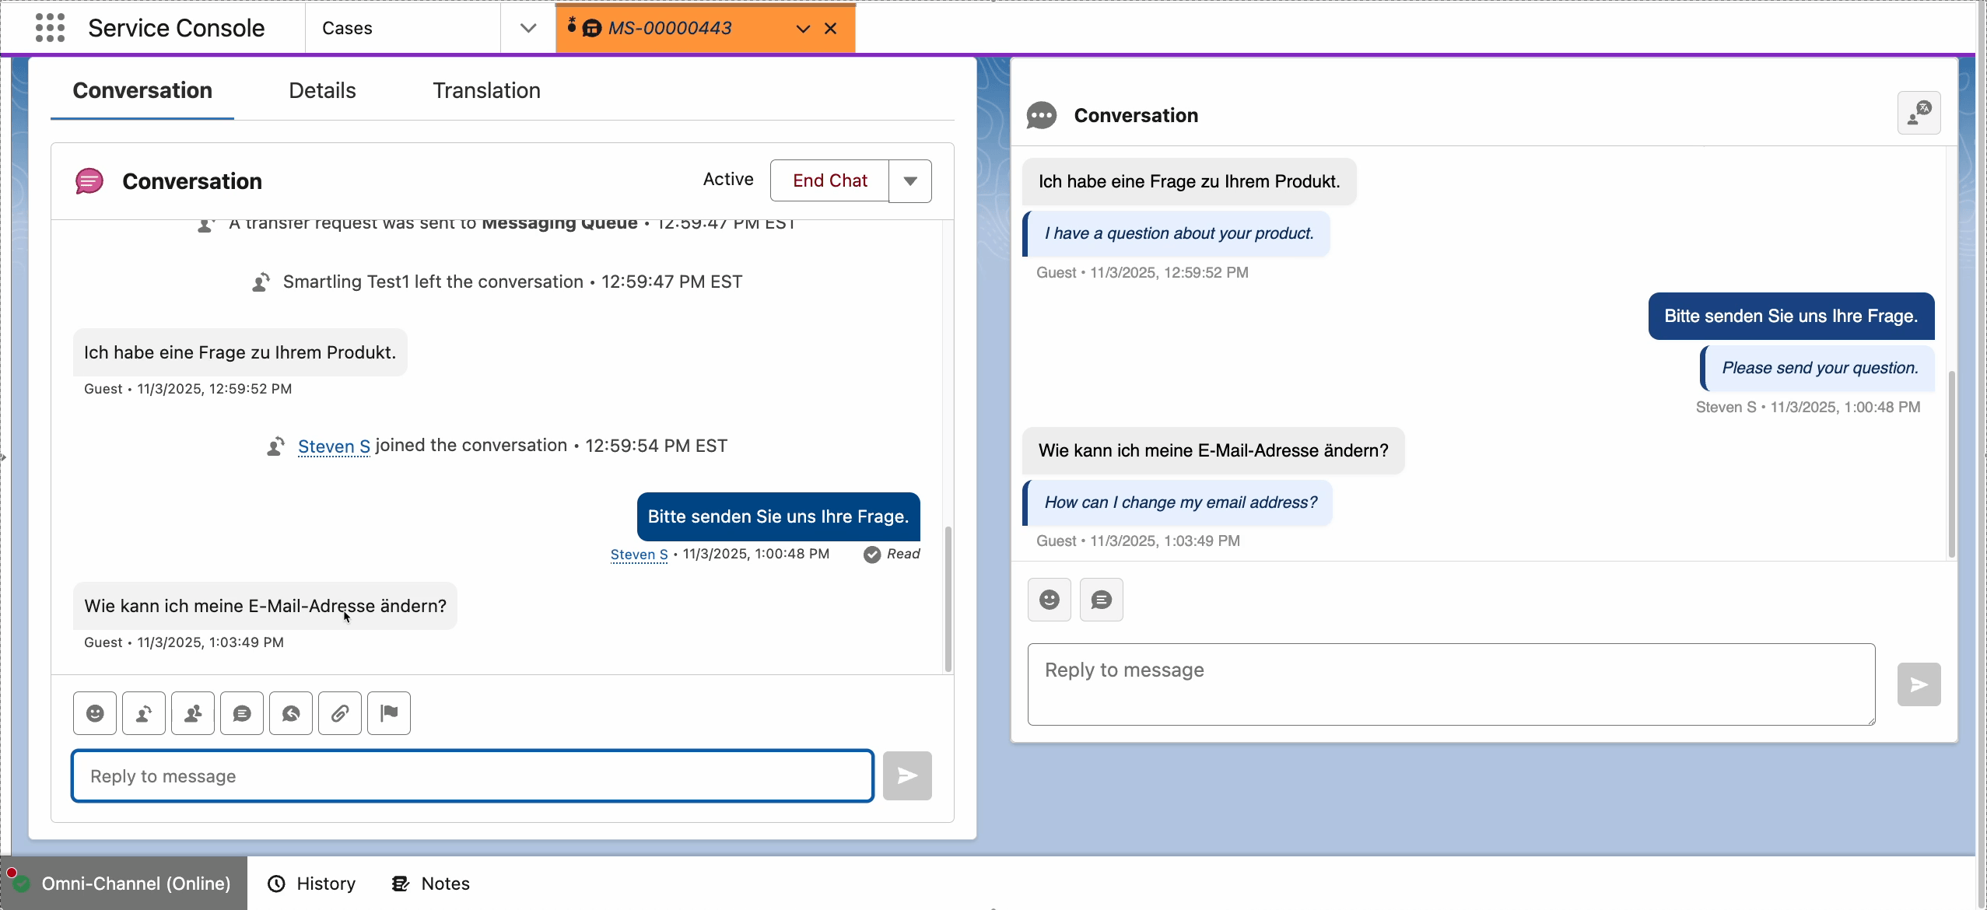Open the App Launcher grid icon

tap(50, 28)
